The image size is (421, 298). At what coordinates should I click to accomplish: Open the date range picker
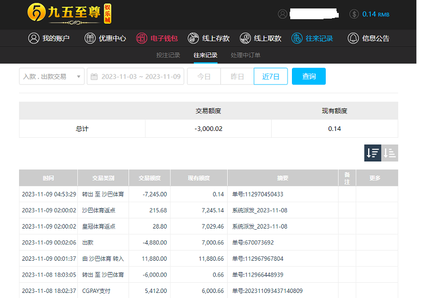[135, 76]
